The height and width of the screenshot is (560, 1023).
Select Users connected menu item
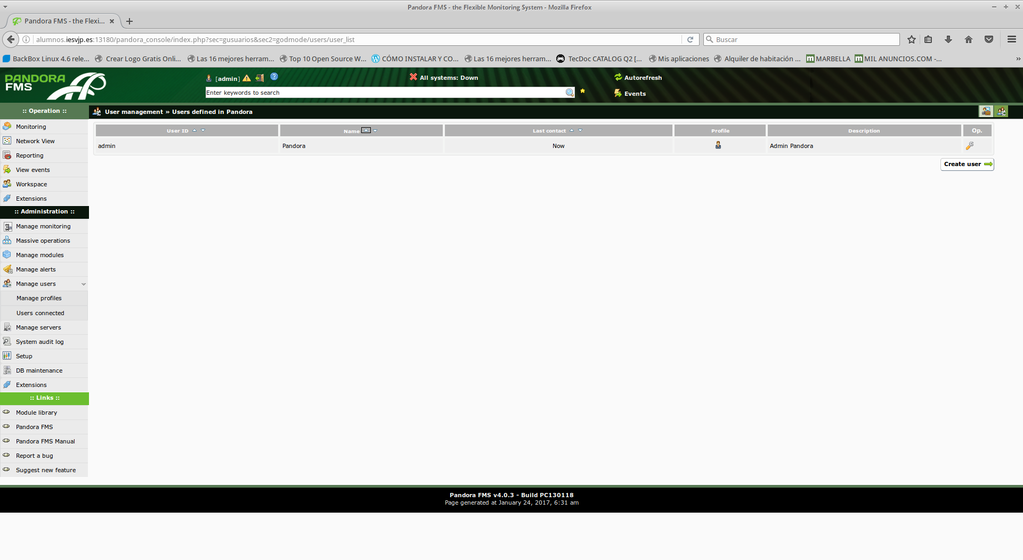(x=40, y=314)
